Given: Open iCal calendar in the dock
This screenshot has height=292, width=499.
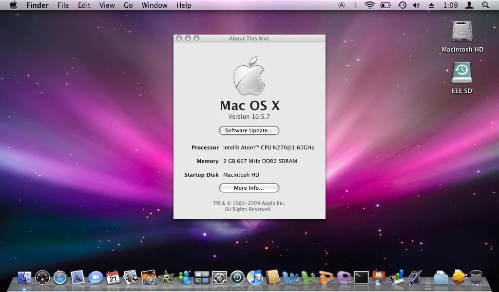Looking at the screenshot, I should [113, 277].
